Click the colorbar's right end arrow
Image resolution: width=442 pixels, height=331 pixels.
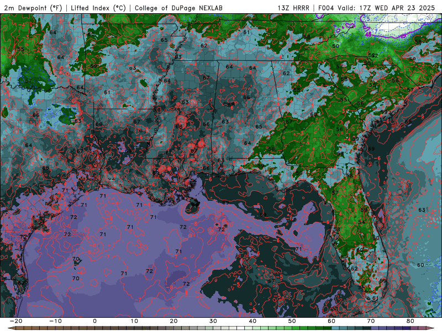[430, 328]
